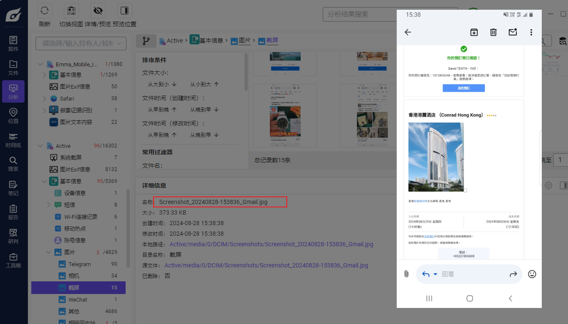
Task: Open the 本地路径 file path link
Action: point(272,244)
